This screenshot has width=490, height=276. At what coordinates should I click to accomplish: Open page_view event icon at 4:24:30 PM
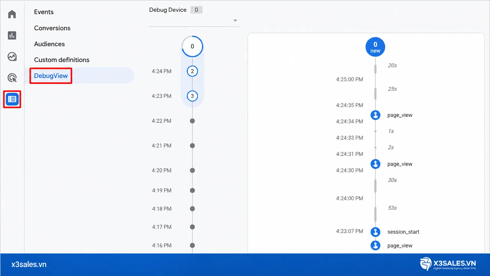coord(375,164)
